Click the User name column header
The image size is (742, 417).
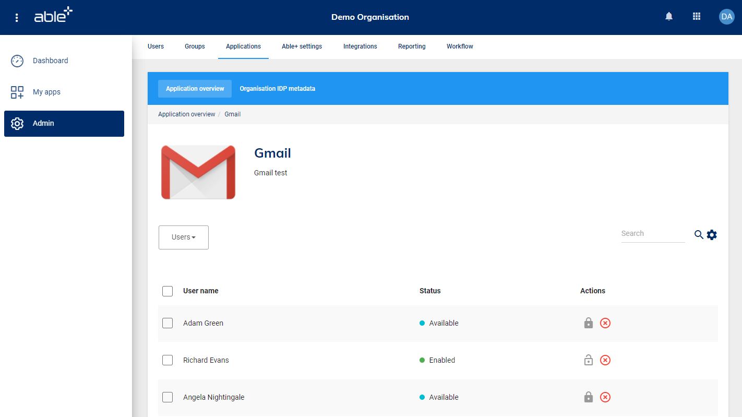point(200,291)
